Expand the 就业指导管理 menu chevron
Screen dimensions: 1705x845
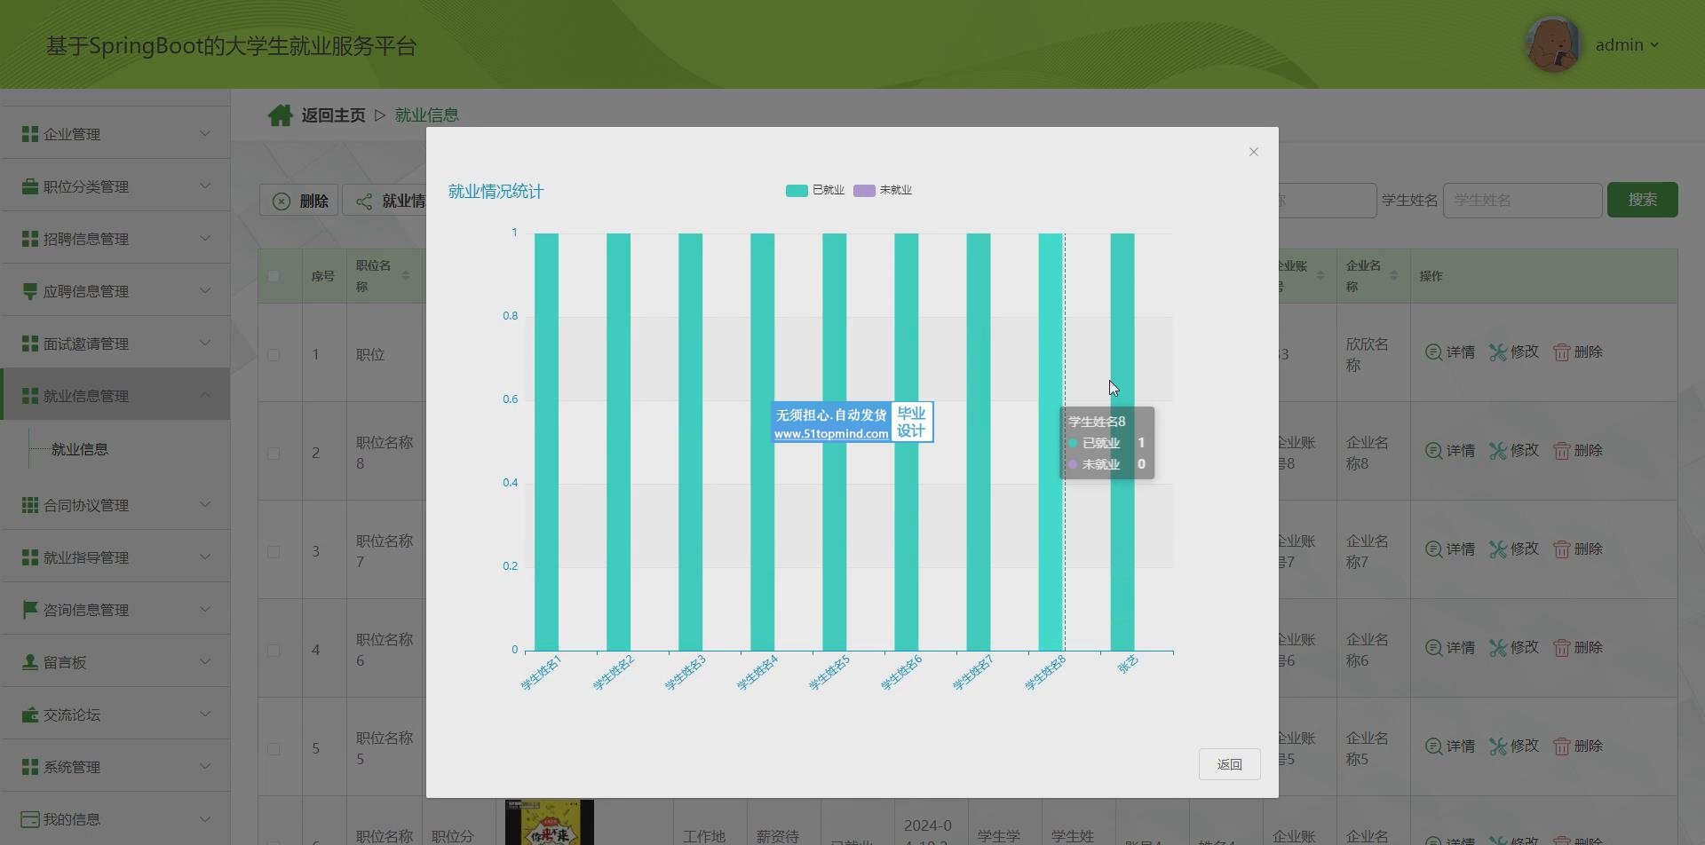tap(205, 557)
